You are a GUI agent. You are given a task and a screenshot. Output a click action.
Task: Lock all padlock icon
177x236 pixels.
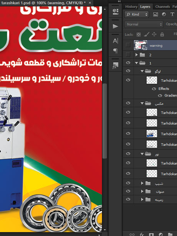pyautogui.click(x=162, y=35)
